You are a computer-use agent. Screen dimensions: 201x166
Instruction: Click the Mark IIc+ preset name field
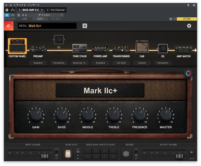point(47,26)
